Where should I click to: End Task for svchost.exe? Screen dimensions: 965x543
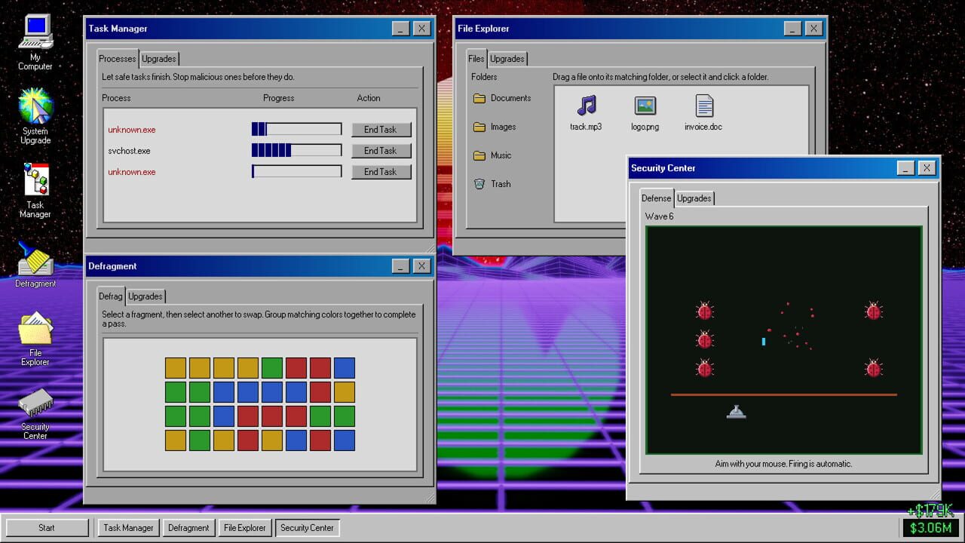point(381,151)
